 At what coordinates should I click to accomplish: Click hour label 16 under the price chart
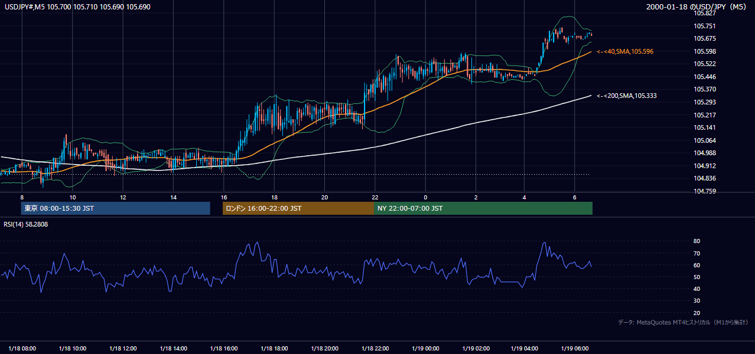[x=224, y=196]
